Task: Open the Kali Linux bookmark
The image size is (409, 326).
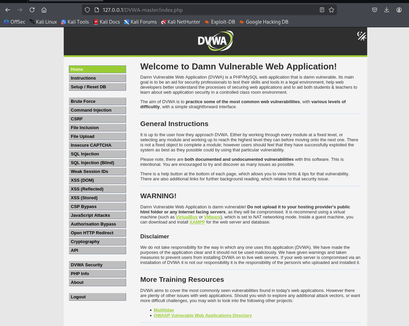Action: [x=43, y=22]
